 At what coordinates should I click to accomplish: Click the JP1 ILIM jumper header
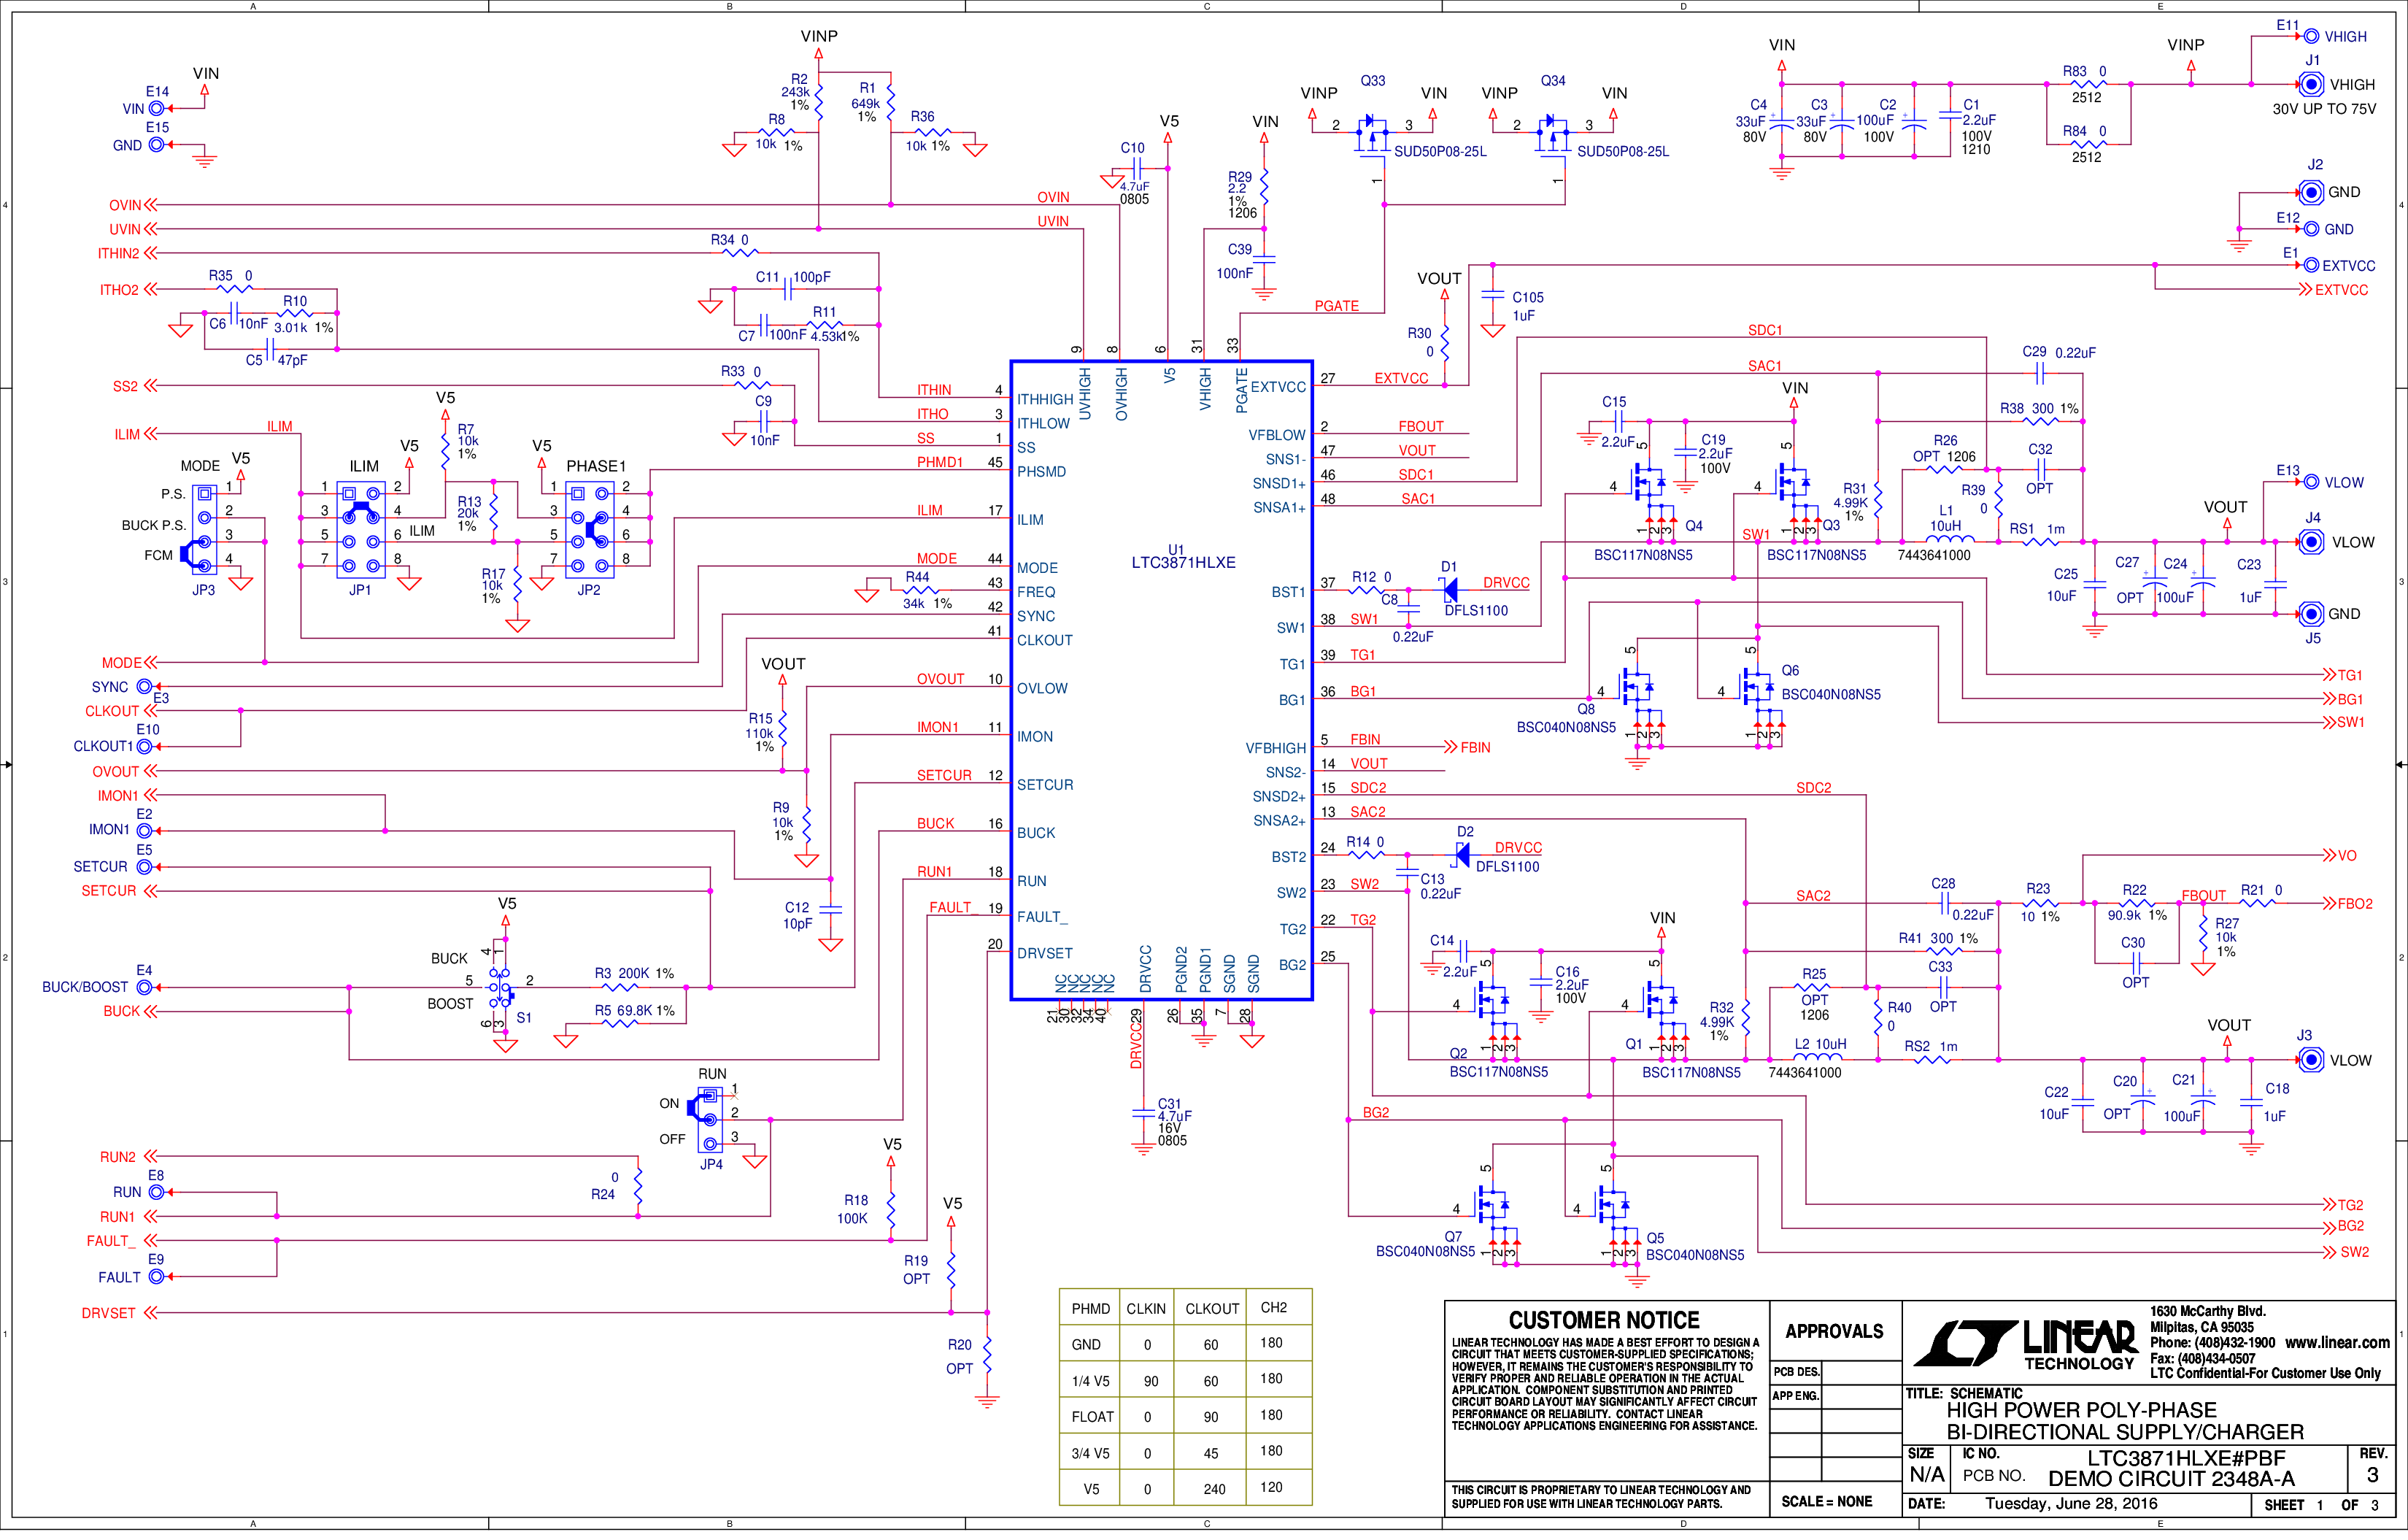pos(361,529)
